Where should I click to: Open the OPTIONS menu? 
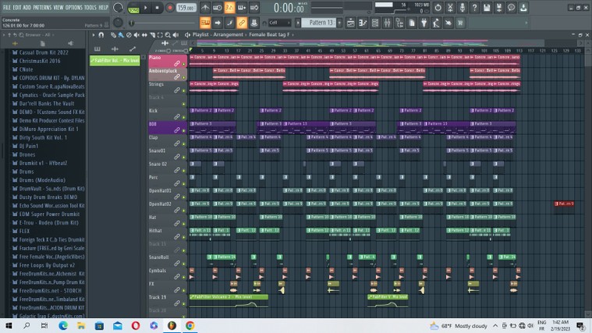click(74, 7)
